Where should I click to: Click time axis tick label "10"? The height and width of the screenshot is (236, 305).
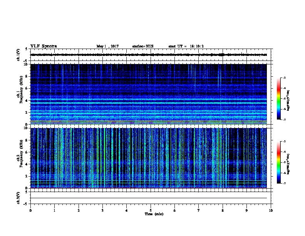[x=271, y=211]
